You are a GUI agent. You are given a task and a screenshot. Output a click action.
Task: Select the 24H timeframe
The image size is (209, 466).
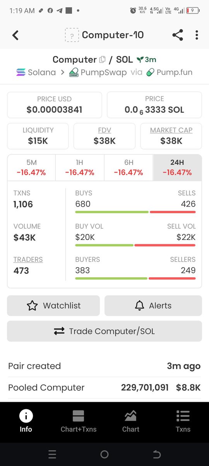[177, 168]
